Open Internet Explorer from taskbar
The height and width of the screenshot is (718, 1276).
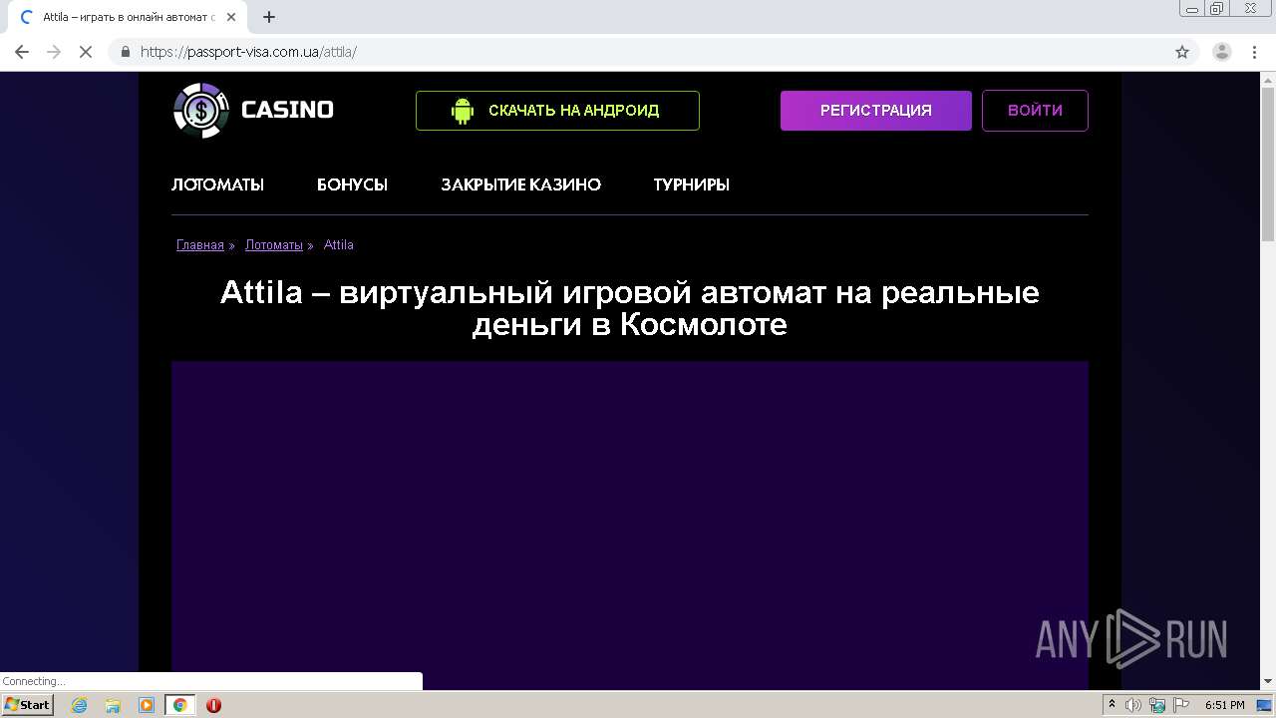point(79,705)
